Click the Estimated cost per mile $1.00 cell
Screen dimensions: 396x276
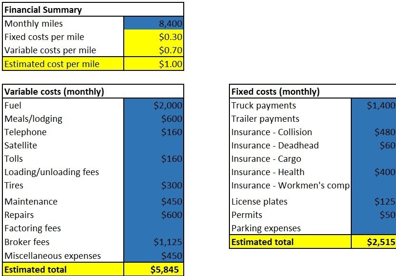[153, 64]
